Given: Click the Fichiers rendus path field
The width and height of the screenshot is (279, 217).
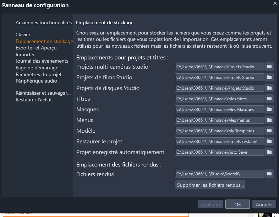Looking at the screenshot, I should (220, 174).
